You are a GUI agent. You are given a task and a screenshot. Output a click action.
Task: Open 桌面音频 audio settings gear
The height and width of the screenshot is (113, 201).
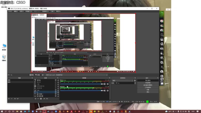tap(108, 91)
